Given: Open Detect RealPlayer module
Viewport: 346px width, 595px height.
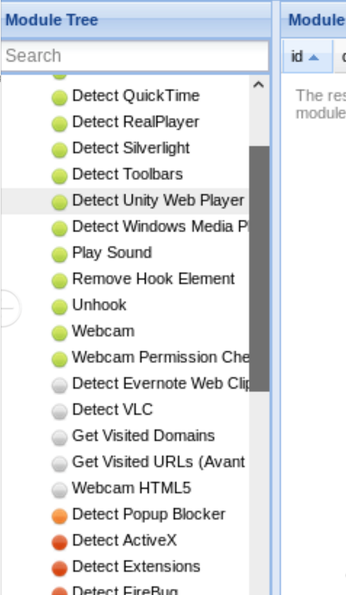Looking at the screenshot, I should [x=136, y=122].
